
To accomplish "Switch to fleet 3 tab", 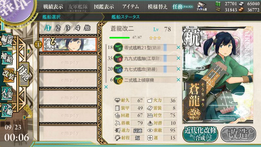I will pos(68,28).
